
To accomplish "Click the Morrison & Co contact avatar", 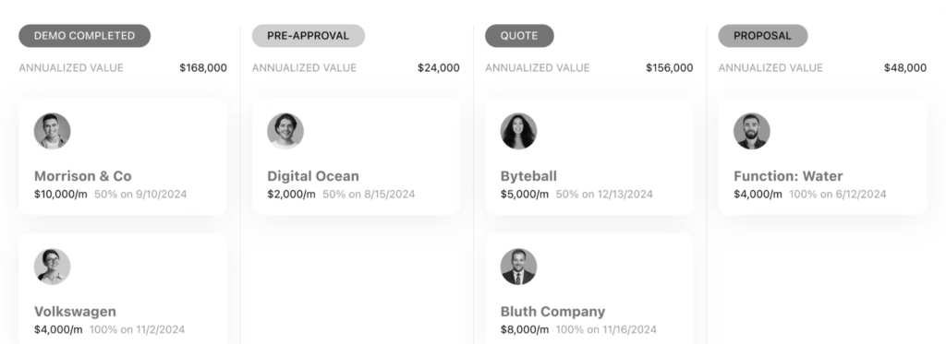I will 52,131.
